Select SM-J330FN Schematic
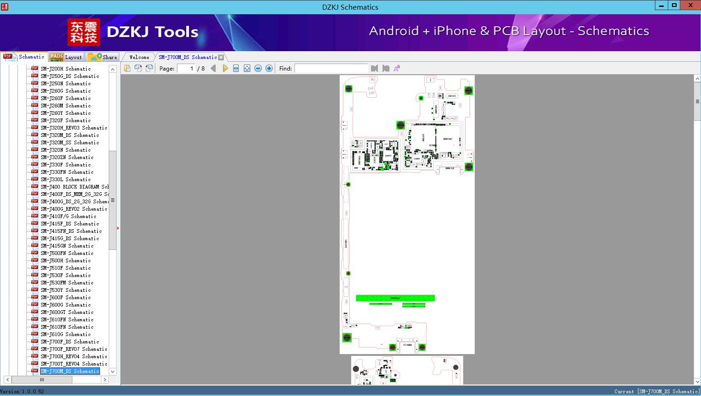 67,172
